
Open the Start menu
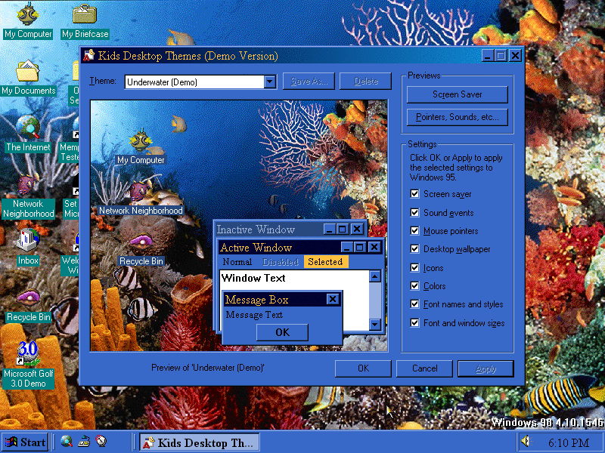coord(26,442)
